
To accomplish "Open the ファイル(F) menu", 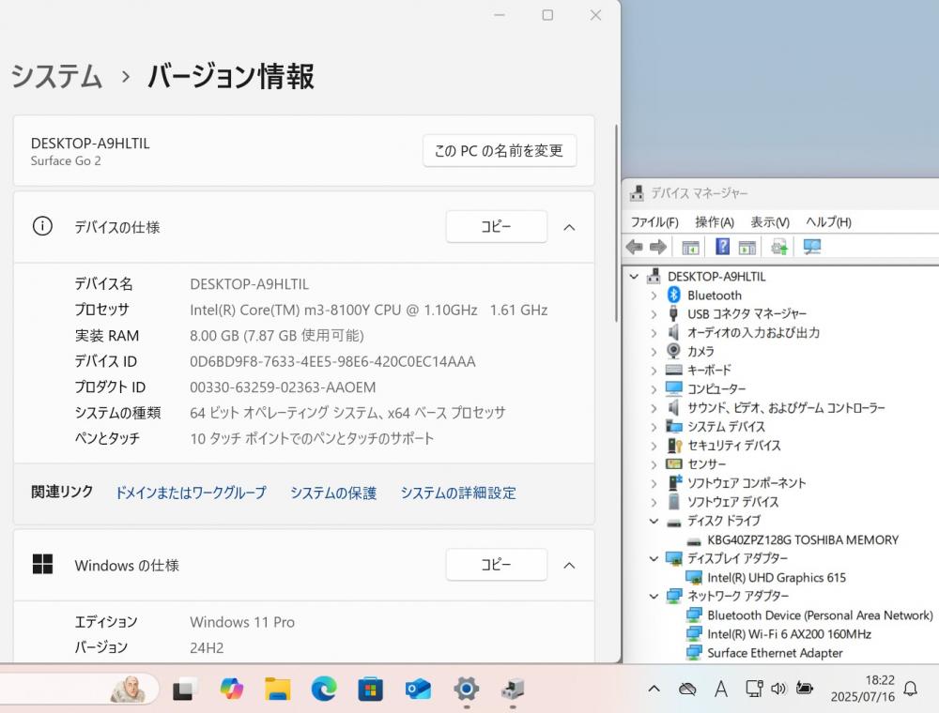I will [654, 222].
